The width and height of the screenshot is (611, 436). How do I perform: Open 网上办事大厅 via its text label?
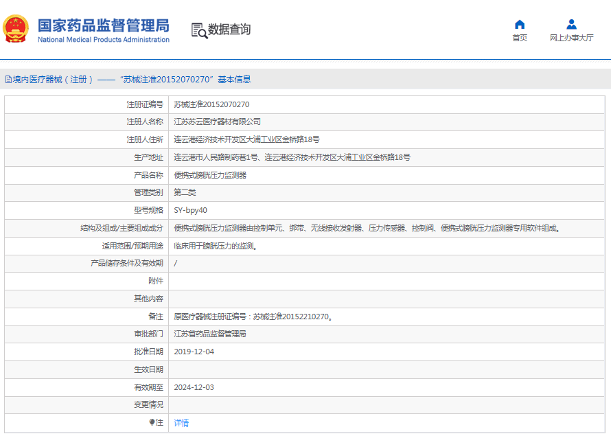pos(571,38)
